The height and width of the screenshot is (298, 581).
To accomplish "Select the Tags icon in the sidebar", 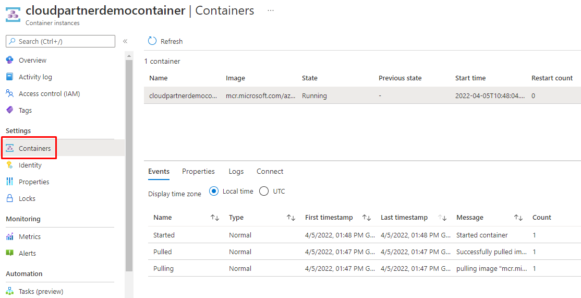I will click(10, 110).
